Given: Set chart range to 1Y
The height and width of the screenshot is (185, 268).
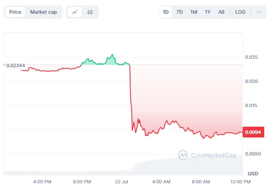Looking at the screenshot, I should [x=208, y=12].
